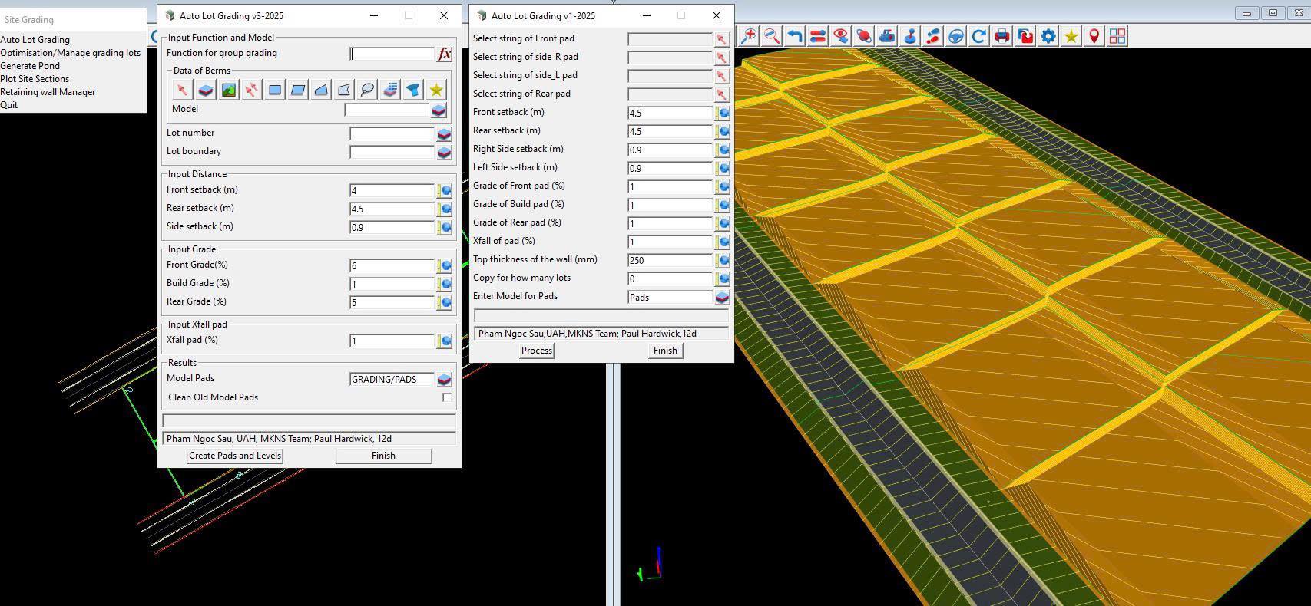
Task: Click the red planet orbit icon
Action: click(x=864, y=36)
